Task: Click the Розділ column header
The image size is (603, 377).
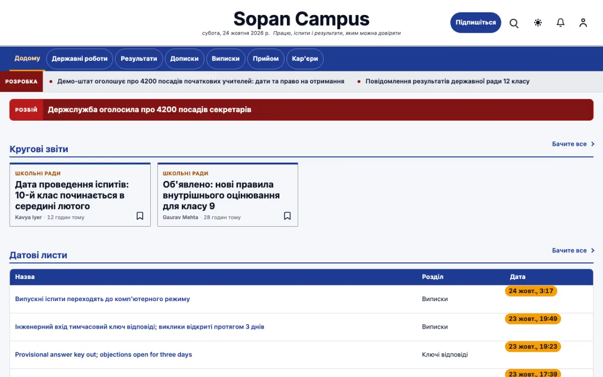Action: coord(433,277)
